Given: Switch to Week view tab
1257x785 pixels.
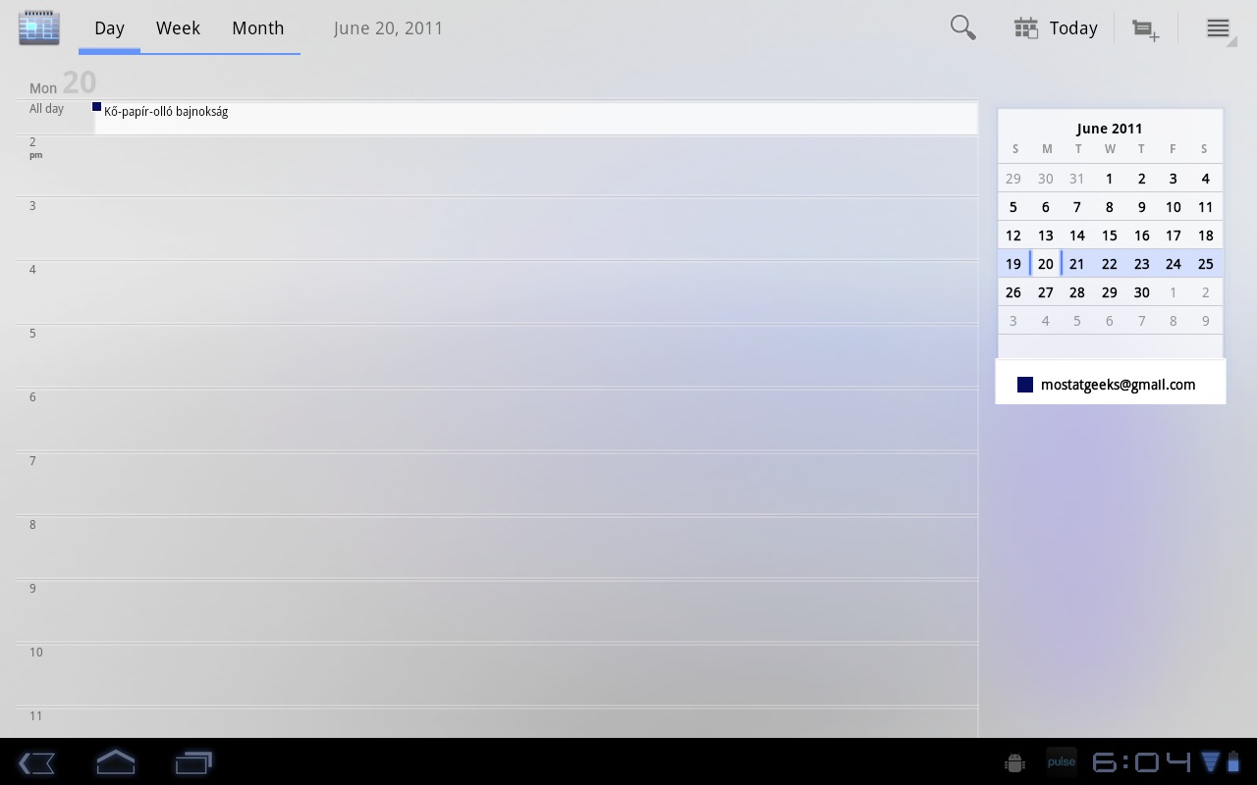Looking at the screenshot, I should click(x=178, y=28).
